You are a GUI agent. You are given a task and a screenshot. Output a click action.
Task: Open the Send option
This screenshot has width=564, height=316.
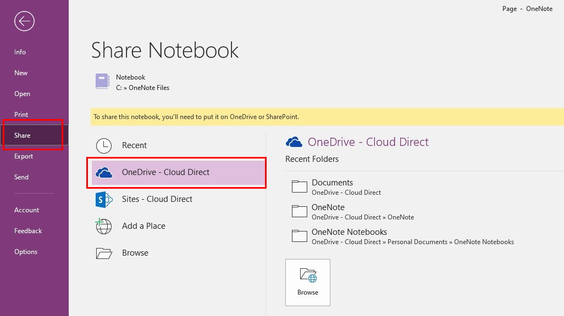point(21,177)
